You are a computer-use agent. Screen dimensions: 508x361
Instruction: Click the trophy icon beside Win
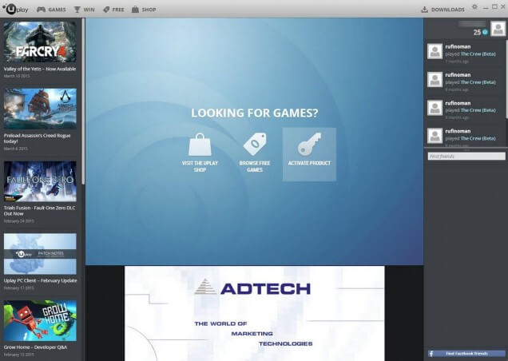[77, 10]
